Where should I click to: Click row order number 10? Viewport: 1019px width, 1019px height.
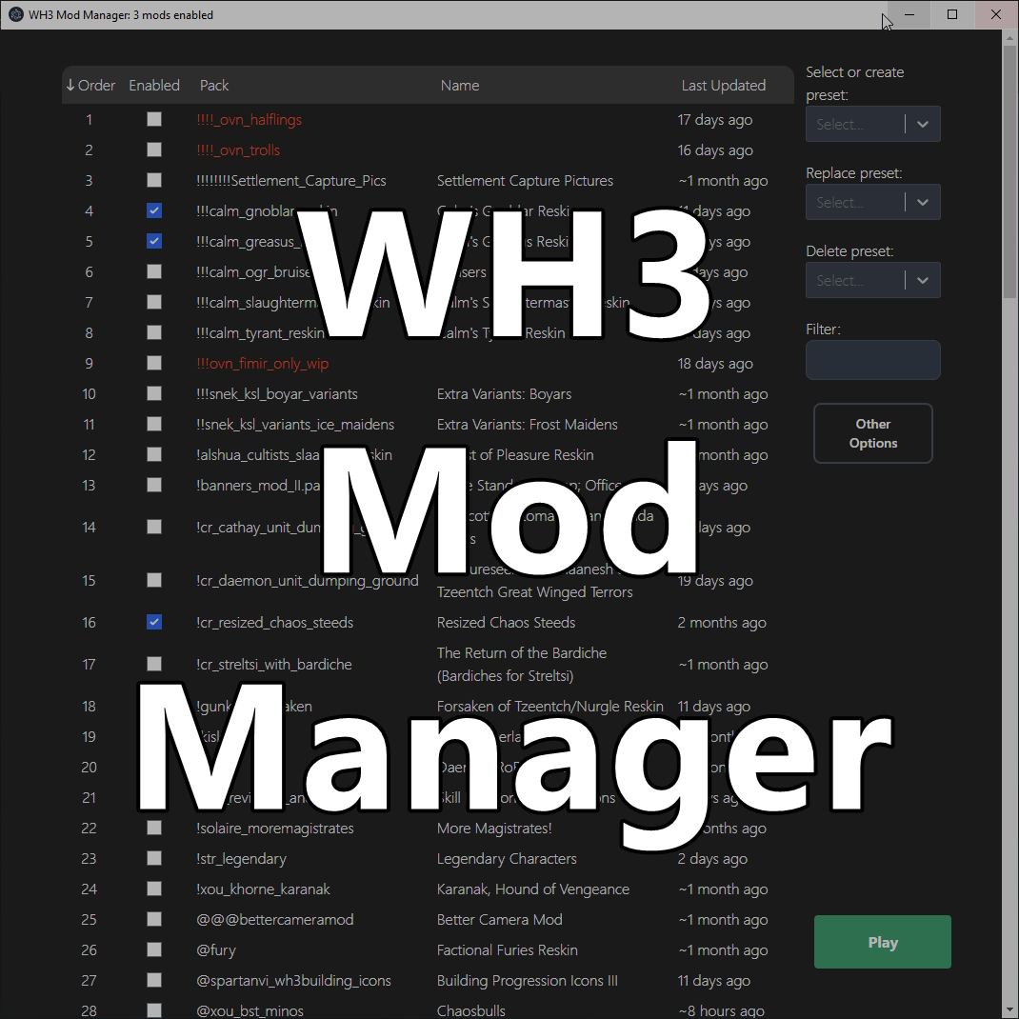(89, 394)
